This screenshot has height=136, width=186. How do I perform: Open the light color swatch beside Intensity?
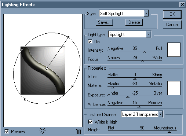point(174,49)
